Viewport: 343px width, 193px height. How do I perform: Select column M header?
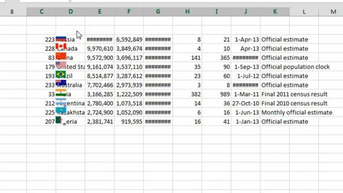[x=331, y=12]
